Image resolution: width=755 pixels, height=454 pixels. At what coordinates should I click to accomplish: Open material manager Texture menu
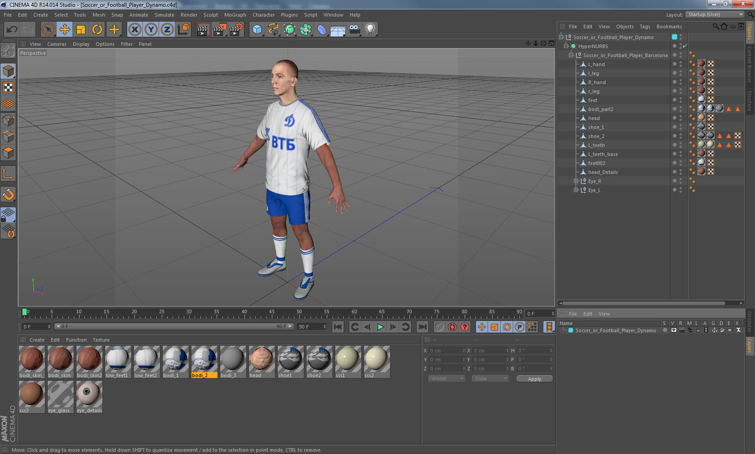[x=101, y=340]
